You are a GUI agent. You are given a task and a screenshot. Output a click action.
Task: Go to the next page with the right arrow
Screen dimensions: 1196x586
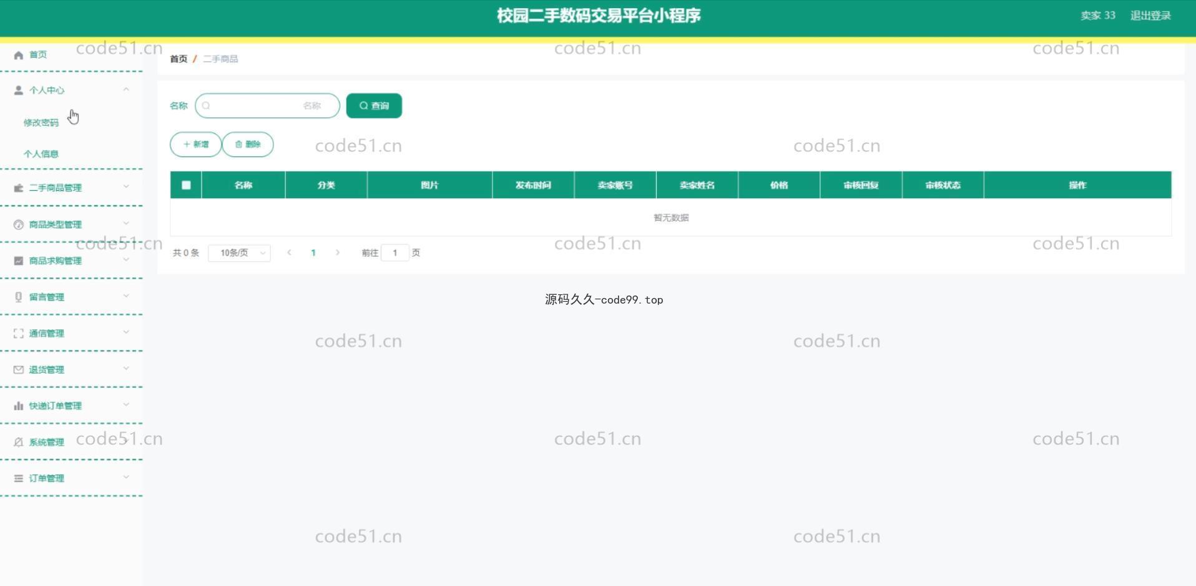coord(338,252)
